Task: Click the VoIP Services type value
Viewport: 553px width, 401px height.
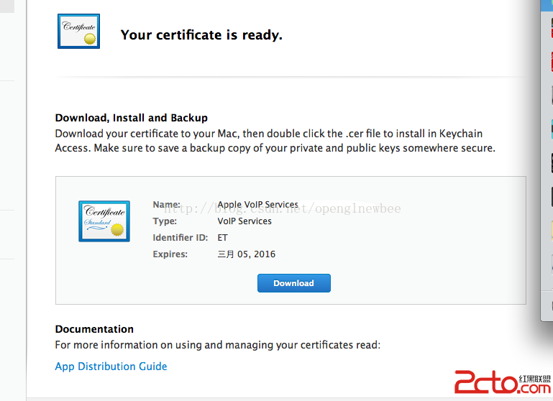Action: pos(244,221)
